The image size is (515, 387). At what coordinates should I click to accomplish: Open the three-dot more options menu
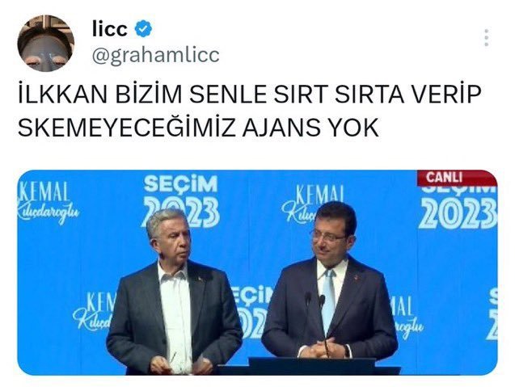coord(487,37)
